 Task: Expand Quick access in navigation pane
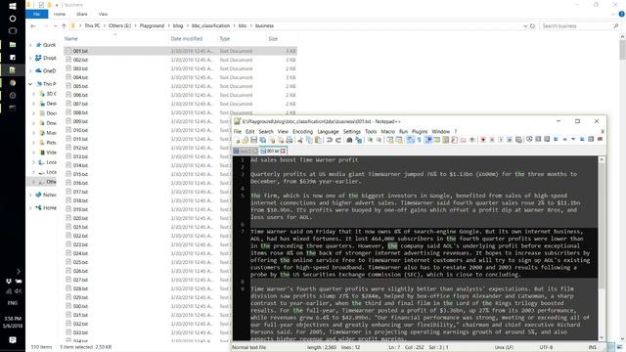(x=30, y=45)
